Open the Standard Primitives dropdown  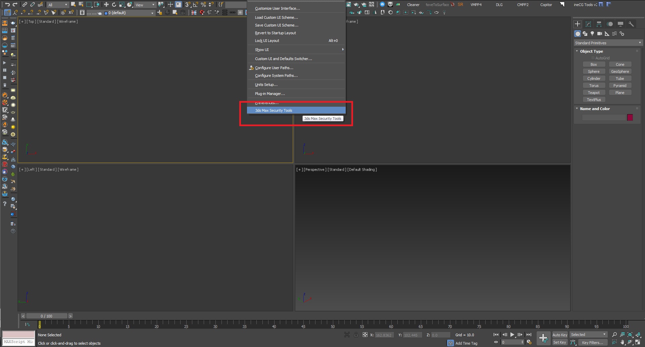pos(607,43)
